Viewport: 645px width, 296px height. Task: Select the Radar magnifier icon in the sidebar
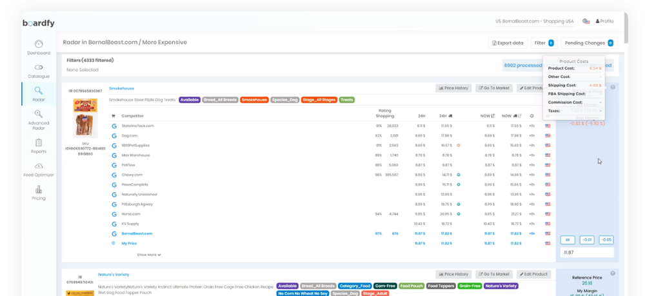[x=38, y=90]
